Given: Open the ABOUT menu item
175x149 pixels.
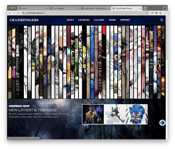Looking at the screenshot, I should (x=70, y=20).
